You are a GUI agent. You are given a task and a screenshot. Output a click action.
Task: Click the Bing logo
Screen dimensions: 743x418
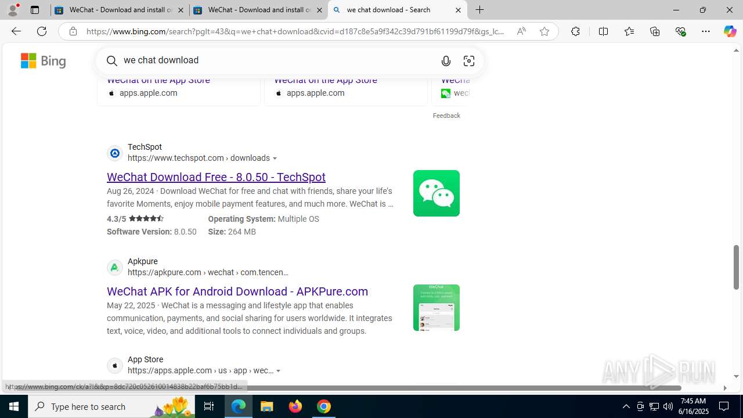[x=44, y=60]
